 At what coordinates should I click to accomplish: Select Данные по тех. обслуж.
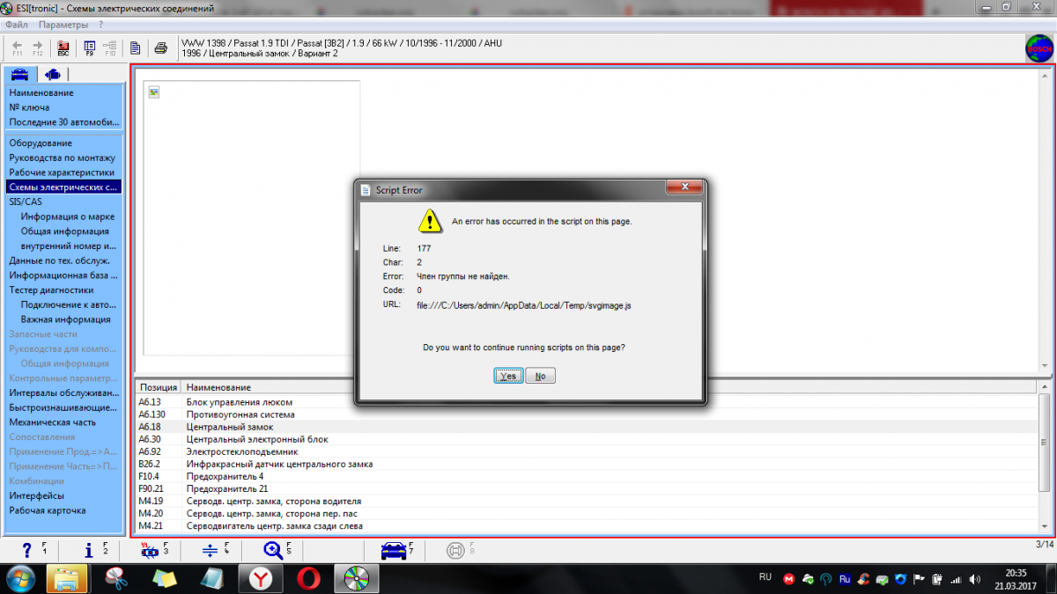60,260
